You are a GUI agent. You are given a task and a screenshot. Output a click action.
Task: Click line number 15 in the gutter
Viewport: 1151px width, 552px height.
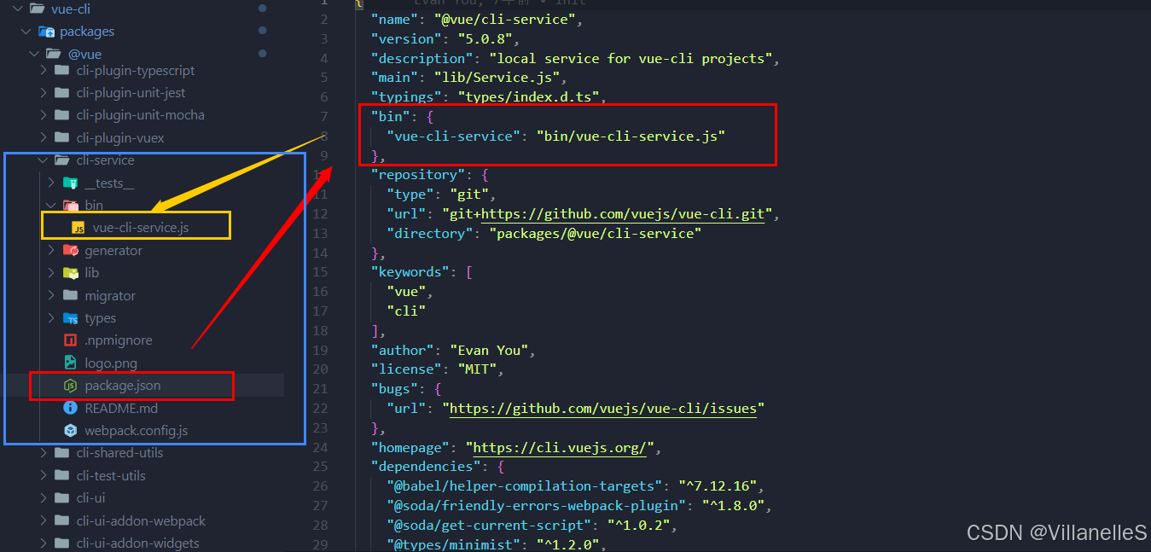[x=320, y=273]
